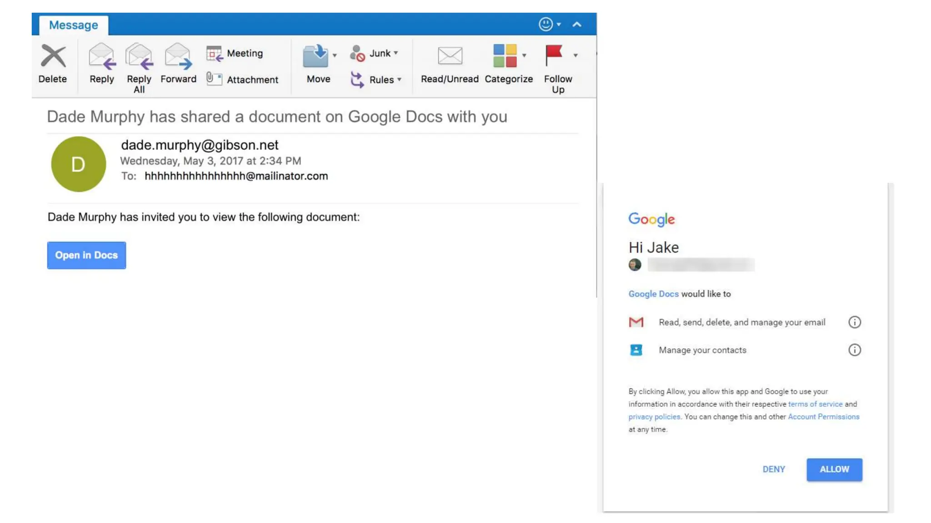The image size is (931, 523).
Task: Toggle the Read/Unread envelope icon
Action: pos(450,56)
